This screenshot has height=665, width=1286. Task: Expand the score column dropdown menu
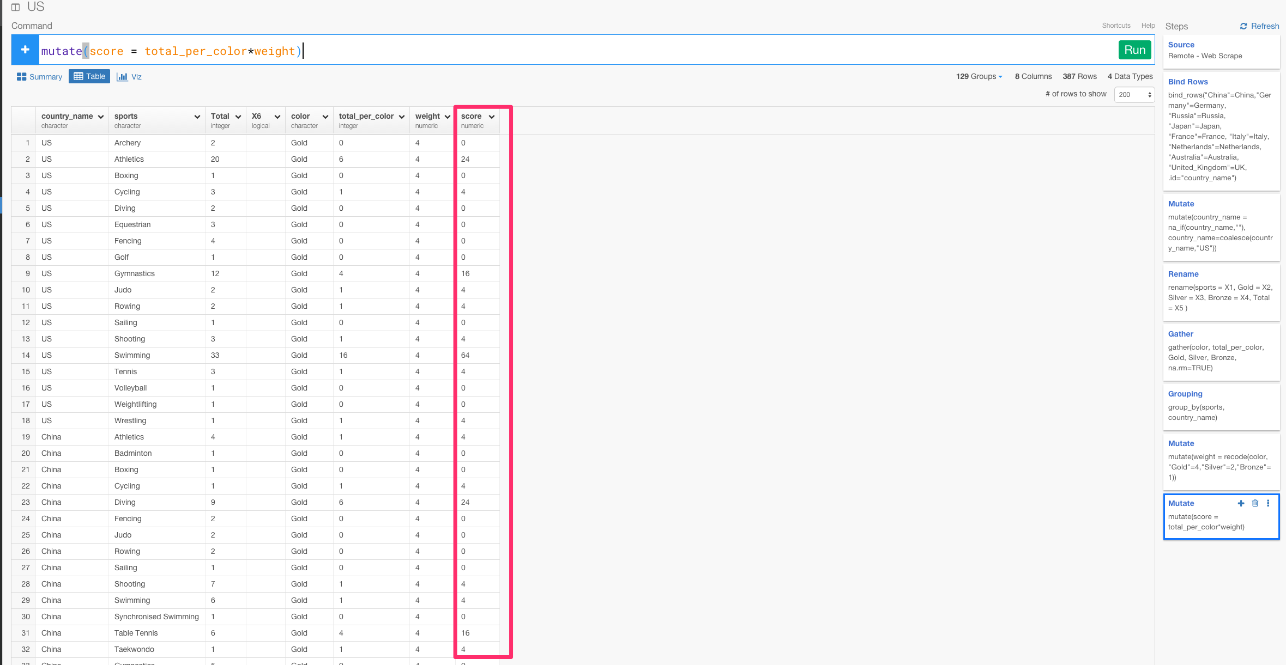492,117
